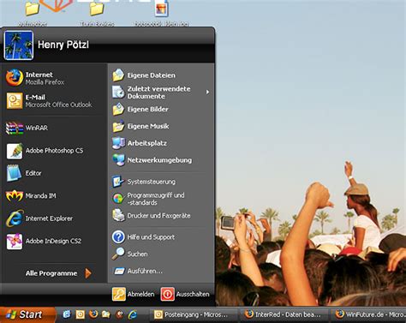Screen dimensions: 406x323
Task: Choose the Arbeitsplatz menu label
Action: (x=147, y=143)
